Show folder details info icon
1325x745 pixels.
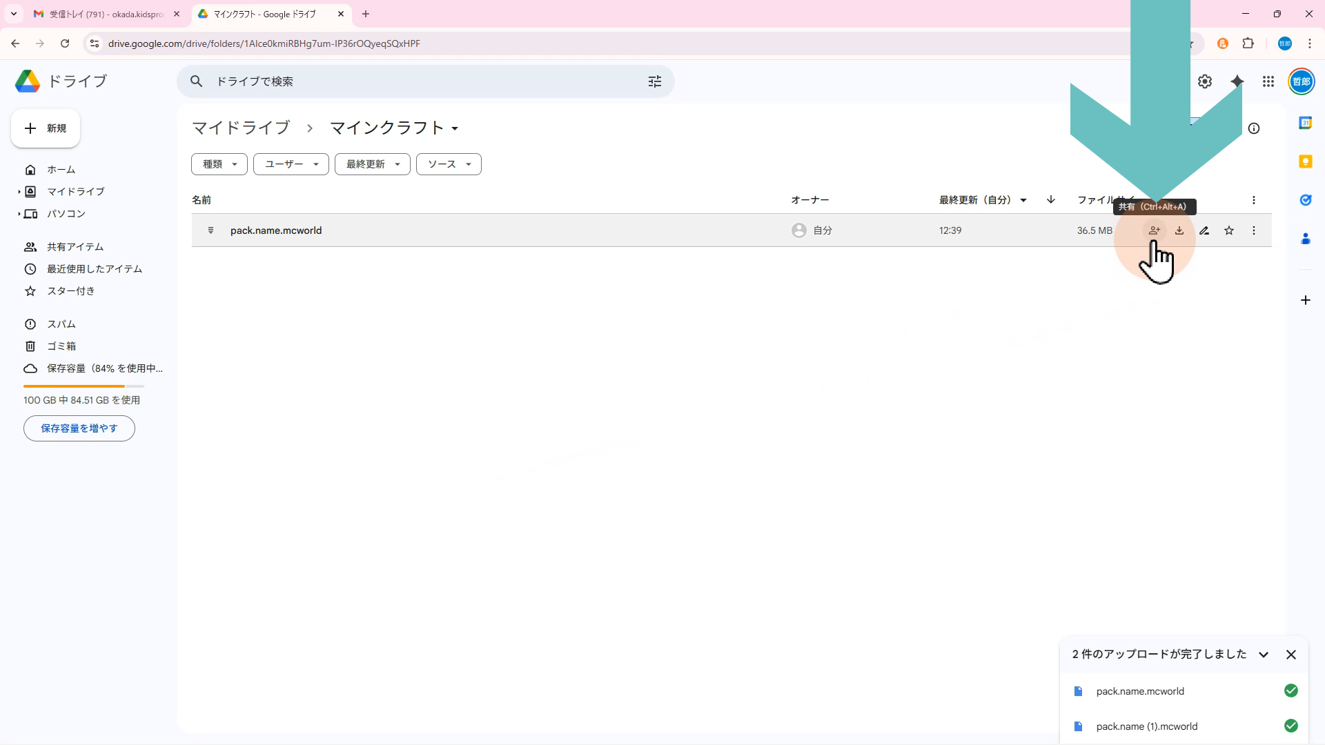point(1254,128)
